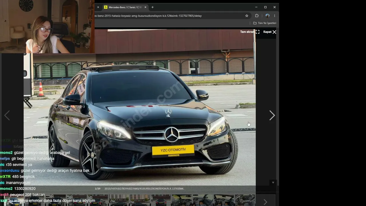Enter full screen via the Tam ekran button
This screenshot has width=366, height=206.
click(x=250, y=32)
